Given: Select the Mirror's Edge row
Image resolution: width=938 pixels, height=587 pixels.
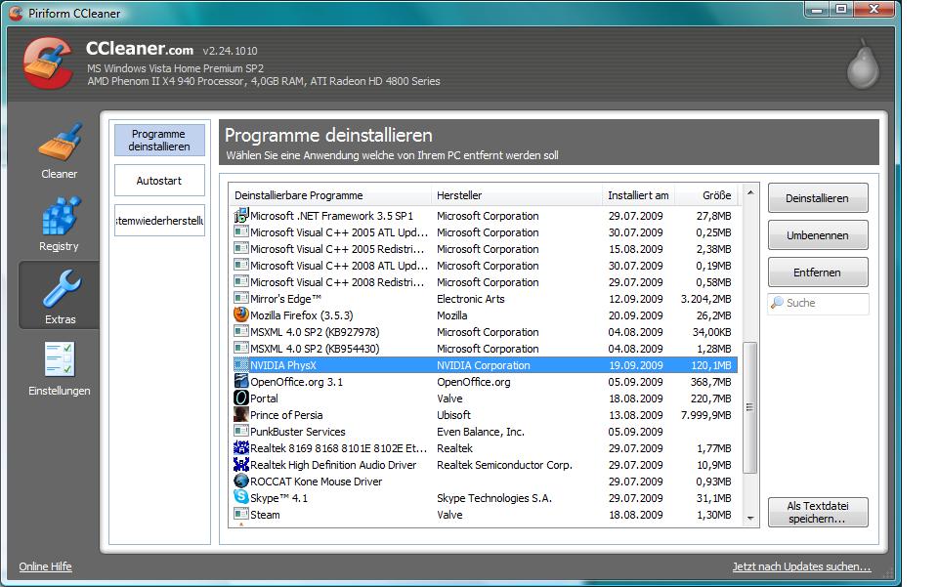Looking at the screenshot, I should [484, 299].
